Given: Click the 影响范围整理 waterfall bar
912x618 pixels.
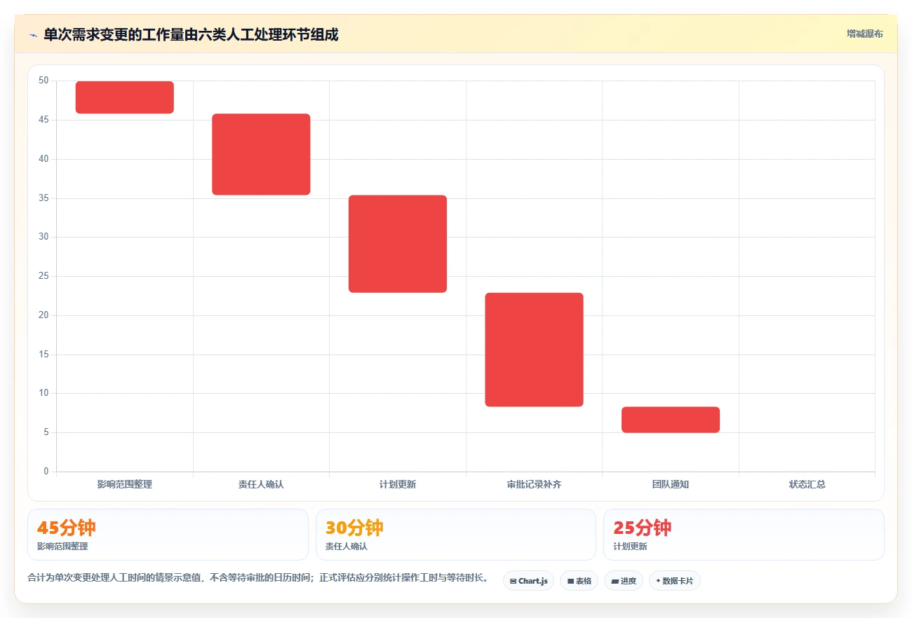Looking at the screenshot, I should click(125, 97).
